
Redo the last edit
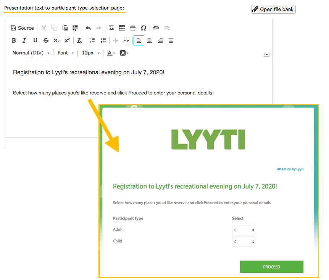pyautogui.click(x=98, y=28)
